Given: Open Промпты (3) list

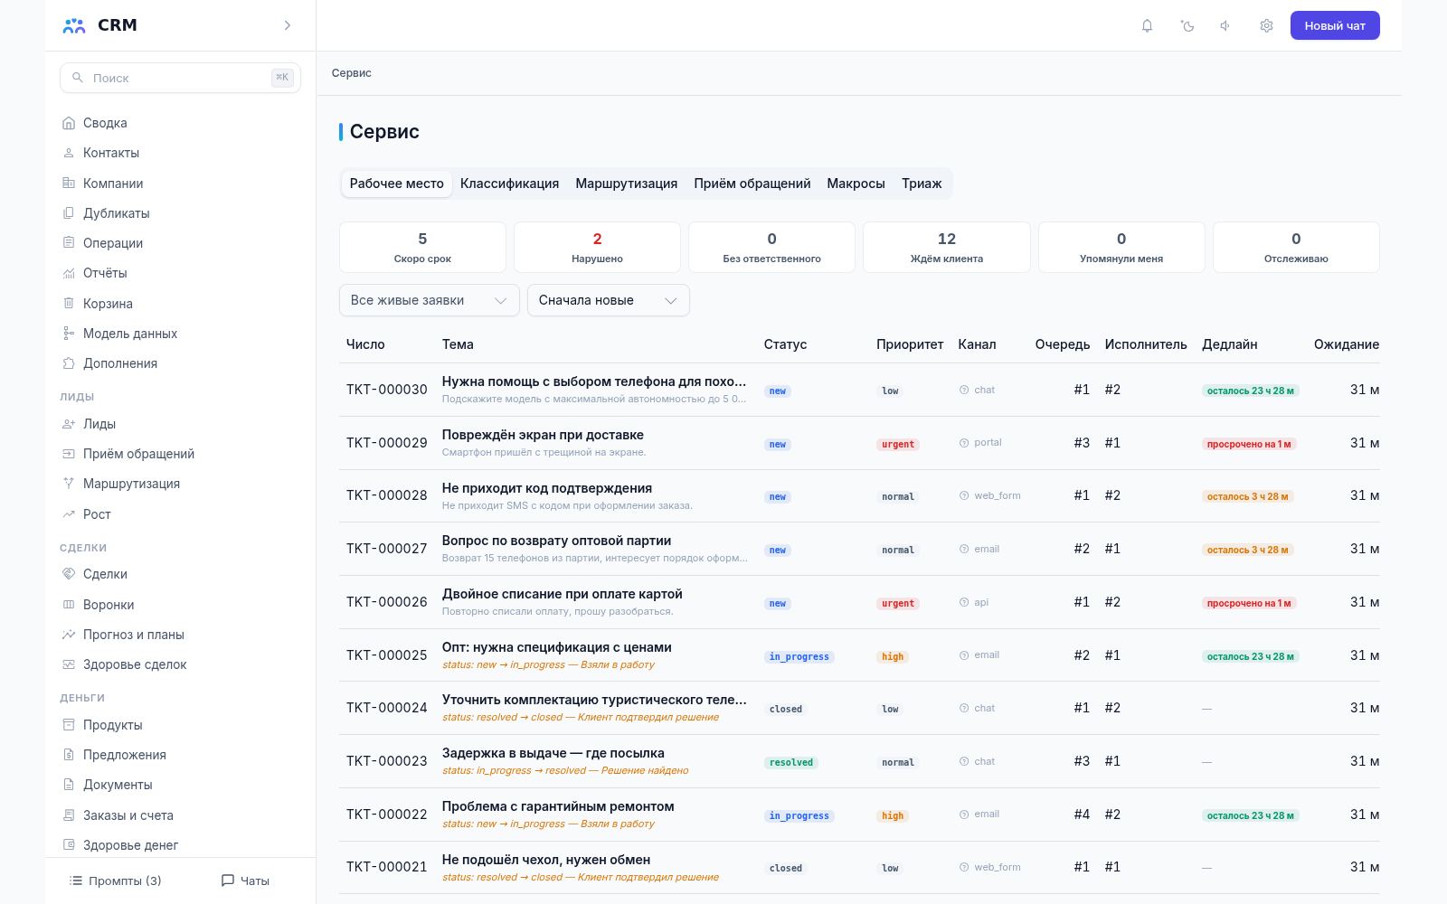Looking at the screenshot, I should (116, 880).
